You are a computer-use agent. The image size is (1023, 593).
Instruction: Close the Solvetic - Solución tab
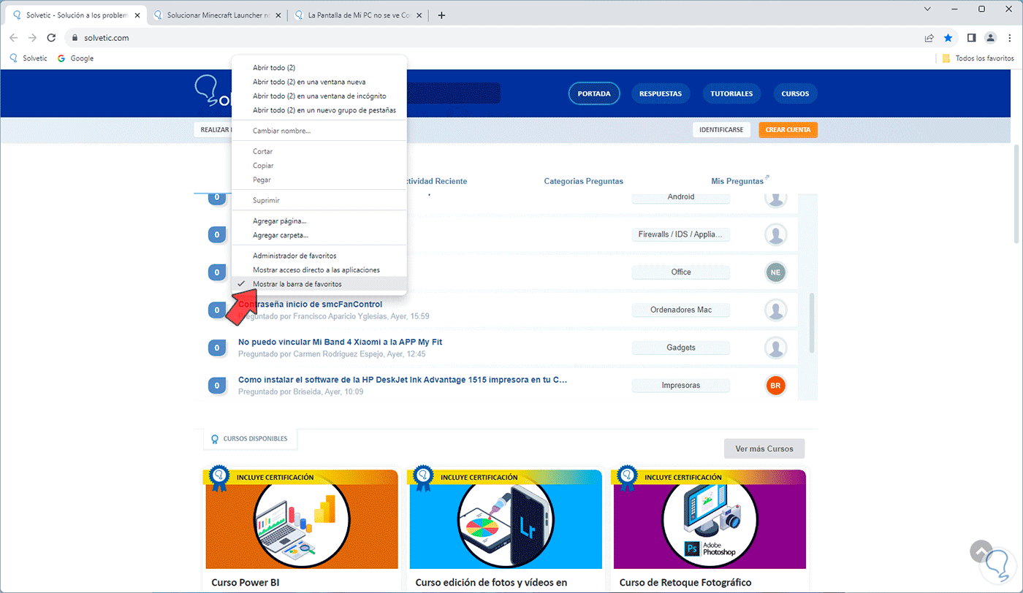coord(137,15)
